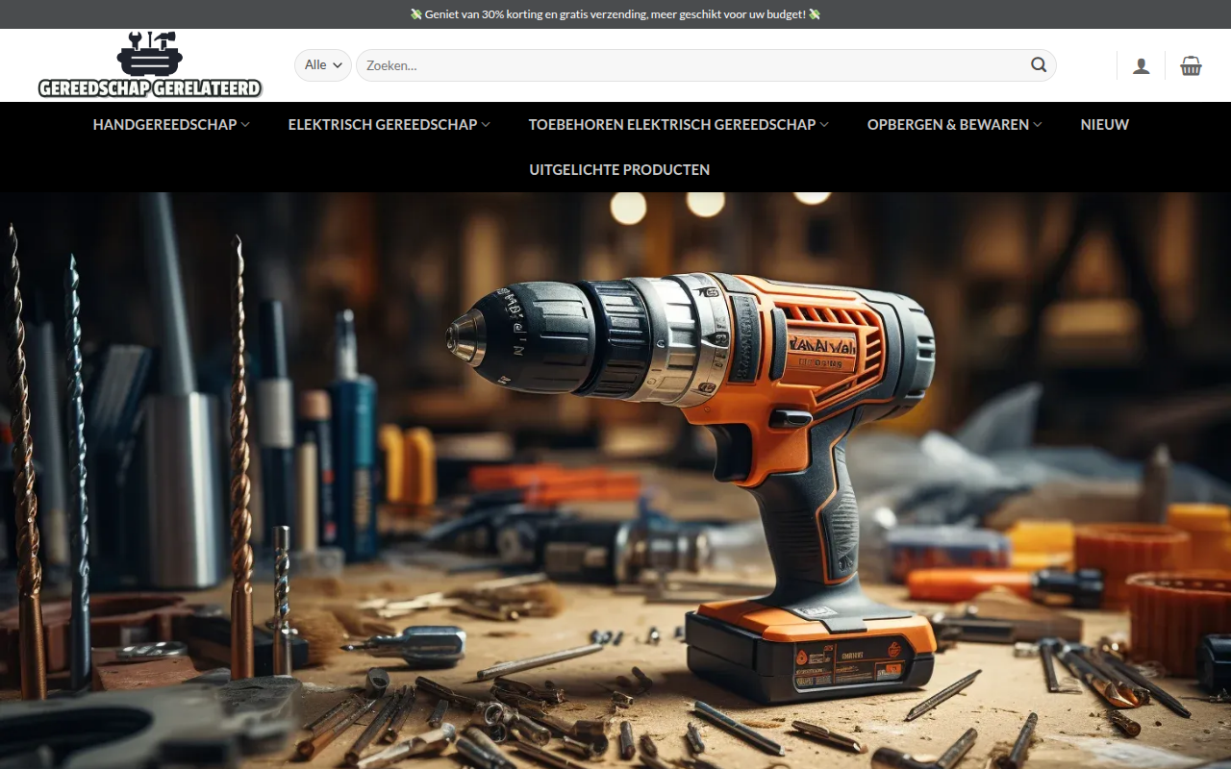1231x769 pixels.
Task: Click the 30% korting promo banner text
Action: click(x=615, y=14)
